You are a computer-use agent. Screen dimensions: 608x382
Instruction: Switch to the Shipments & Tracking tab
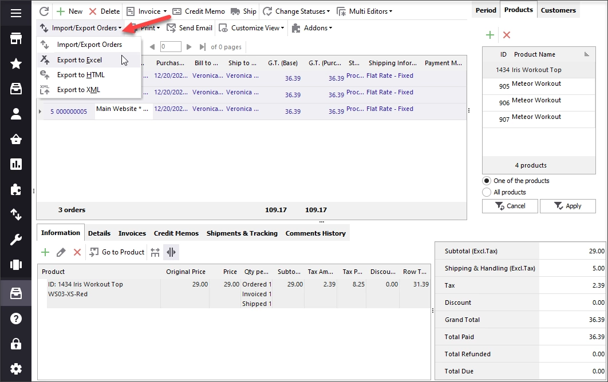pos(242,233)
